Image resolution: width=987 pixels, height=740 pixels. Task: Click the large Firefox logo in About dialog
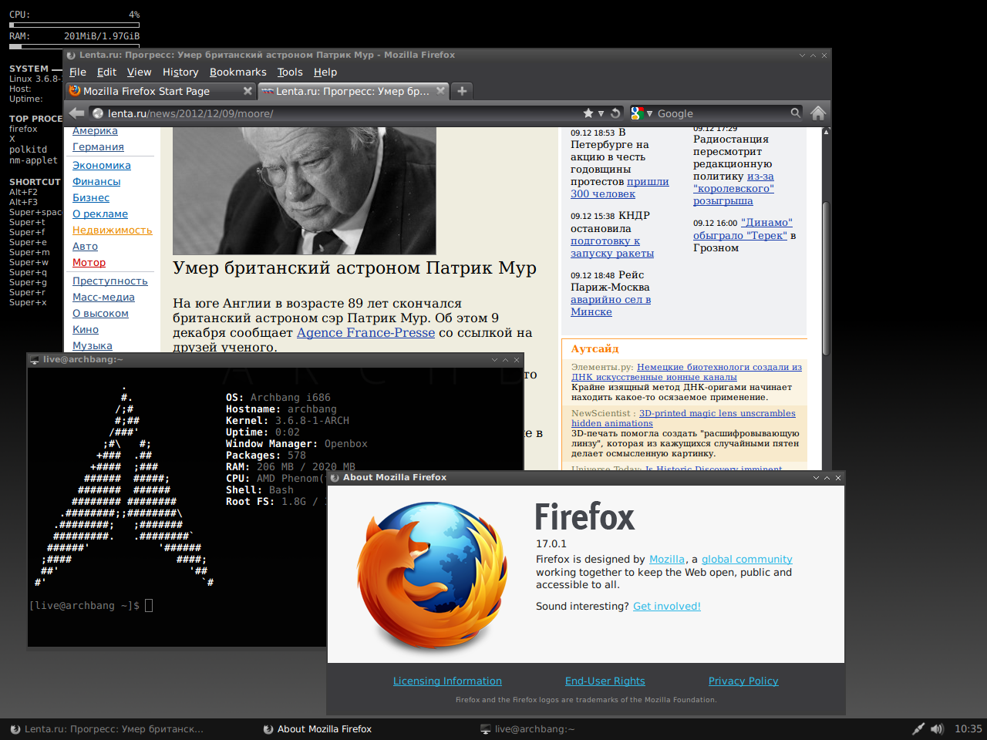coord(431,577)
